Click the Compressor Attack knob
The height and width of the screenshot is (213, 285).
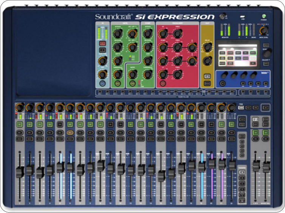147,33
